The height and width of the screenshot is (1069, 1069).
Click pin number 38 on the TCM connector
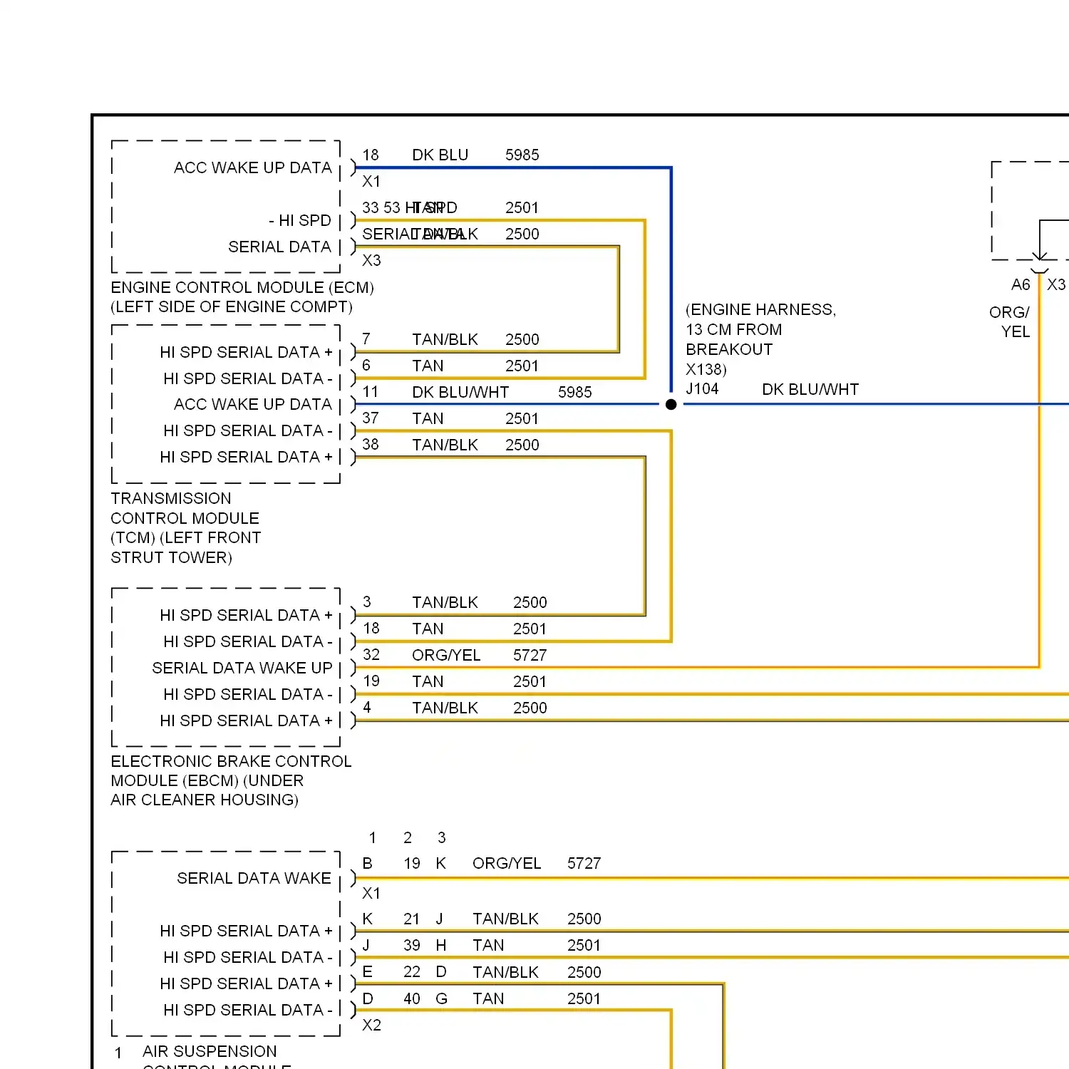370,445
